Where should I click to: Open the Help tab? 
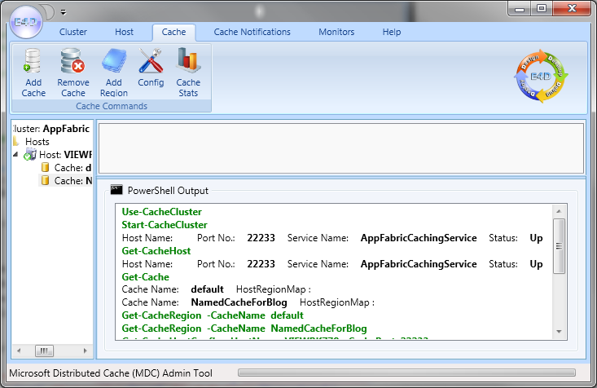coord(392,33)
